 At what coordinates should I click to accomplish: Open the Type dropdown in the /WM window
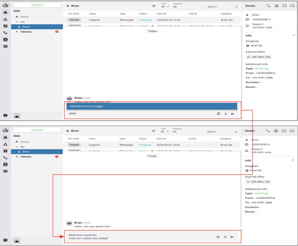pos(165,7)
